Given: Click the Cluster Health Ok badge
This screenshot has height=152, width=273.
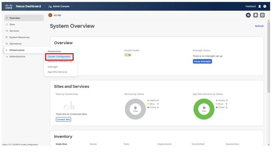Looking at the screenshot, I should (128, 55).
